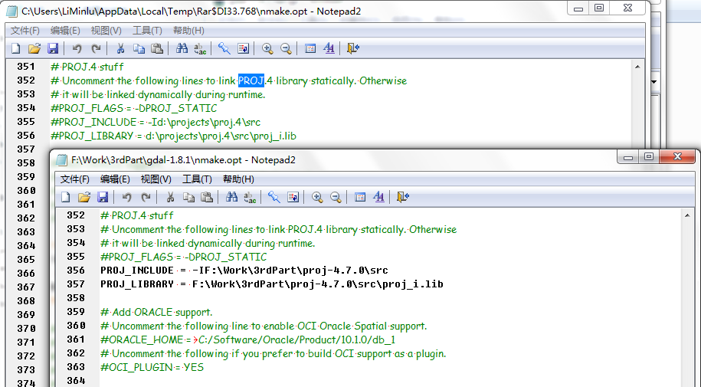Image resolution: width=701 pixels, height=387 pixels.
Task: Click Replace icon in gdal-1.8.1 window
Action: coord(250,197)
